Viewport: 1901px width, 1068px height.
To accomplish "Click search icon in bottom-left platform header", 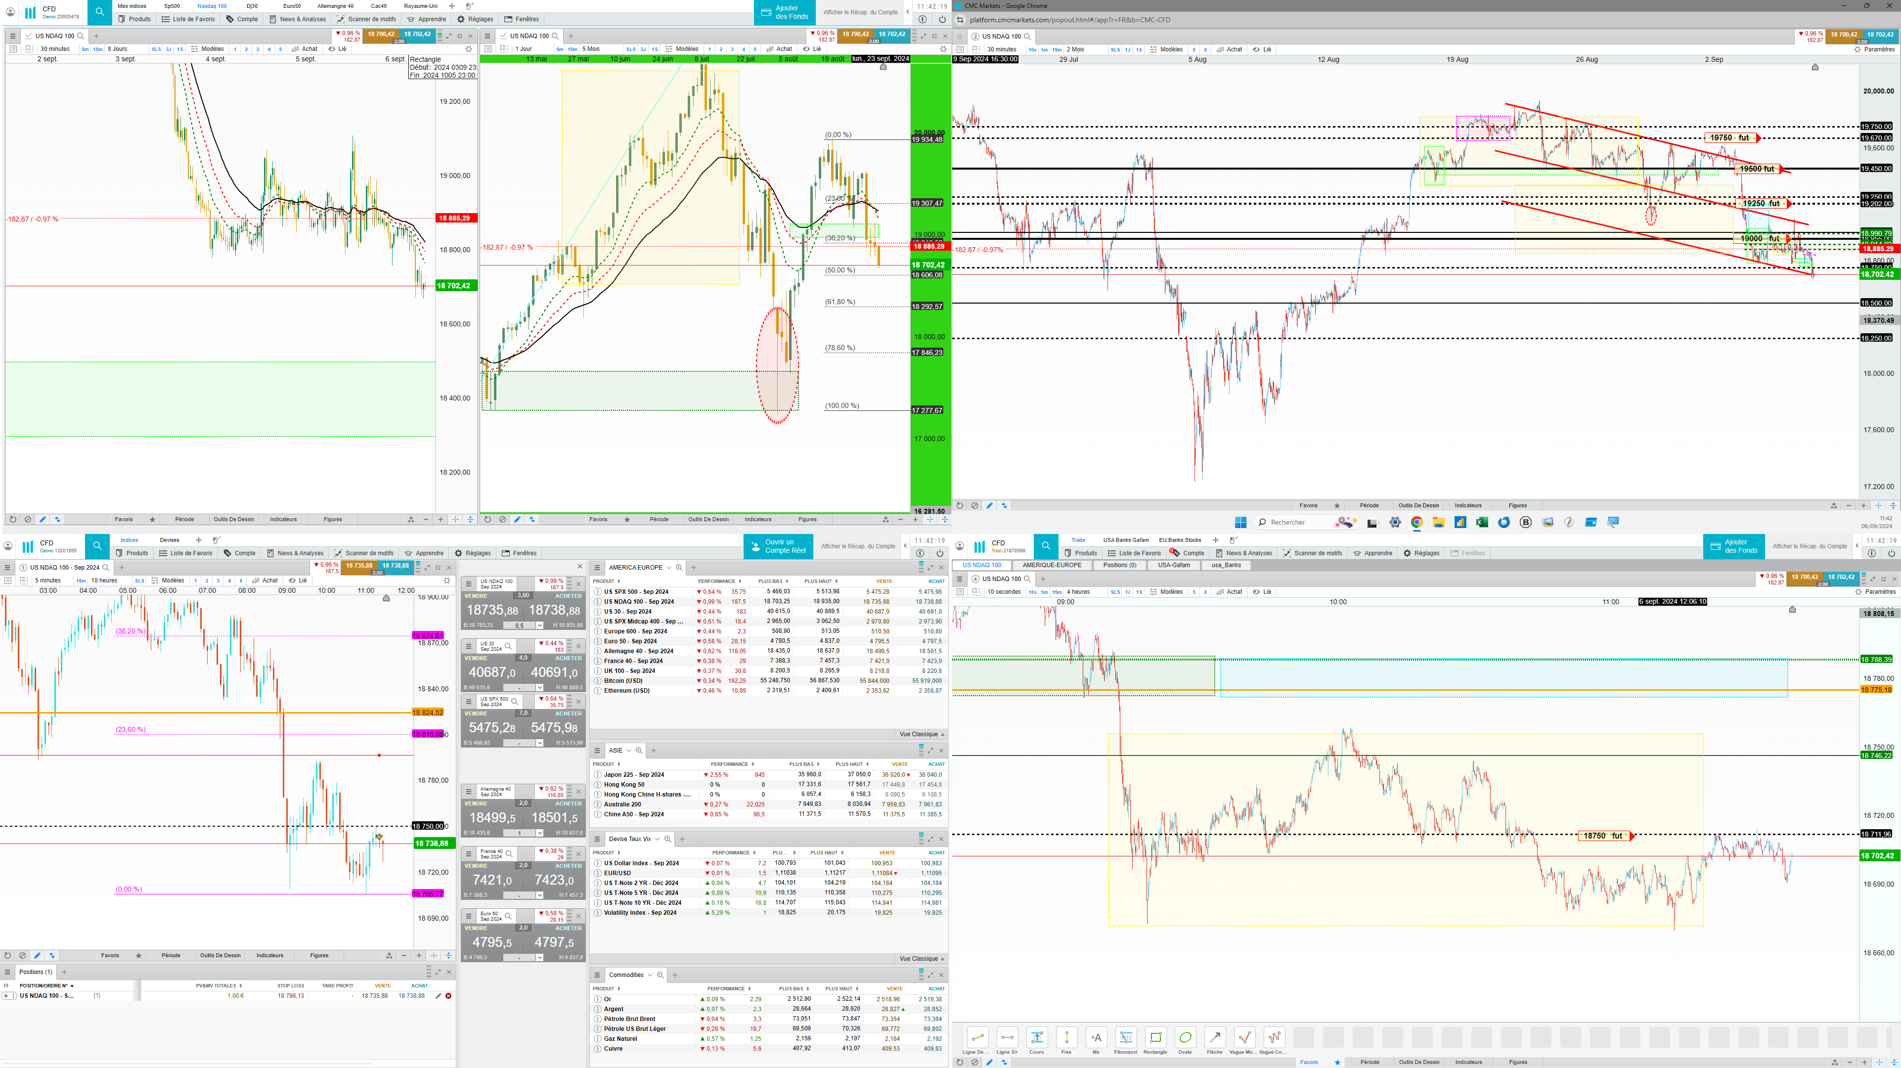I will click(97, 546).
